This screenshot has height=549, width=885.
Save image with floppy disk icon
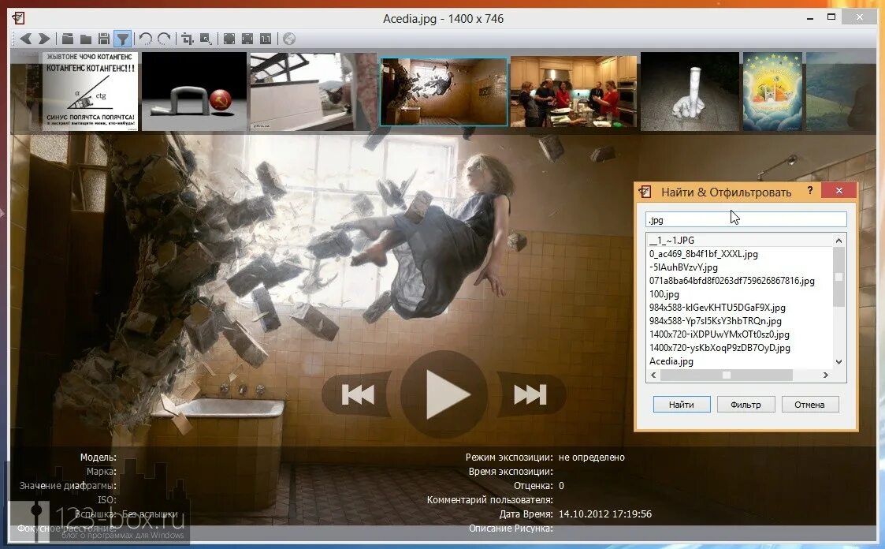[104, 39]
